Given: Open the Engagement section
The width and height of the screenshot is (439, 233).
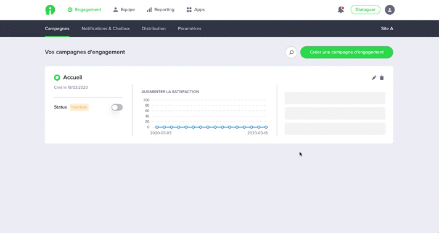Looking at the screenshot, I should tap(84, 9).
